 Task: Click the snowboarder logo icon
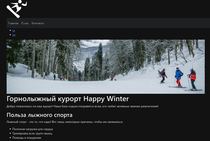pos(17,8)
